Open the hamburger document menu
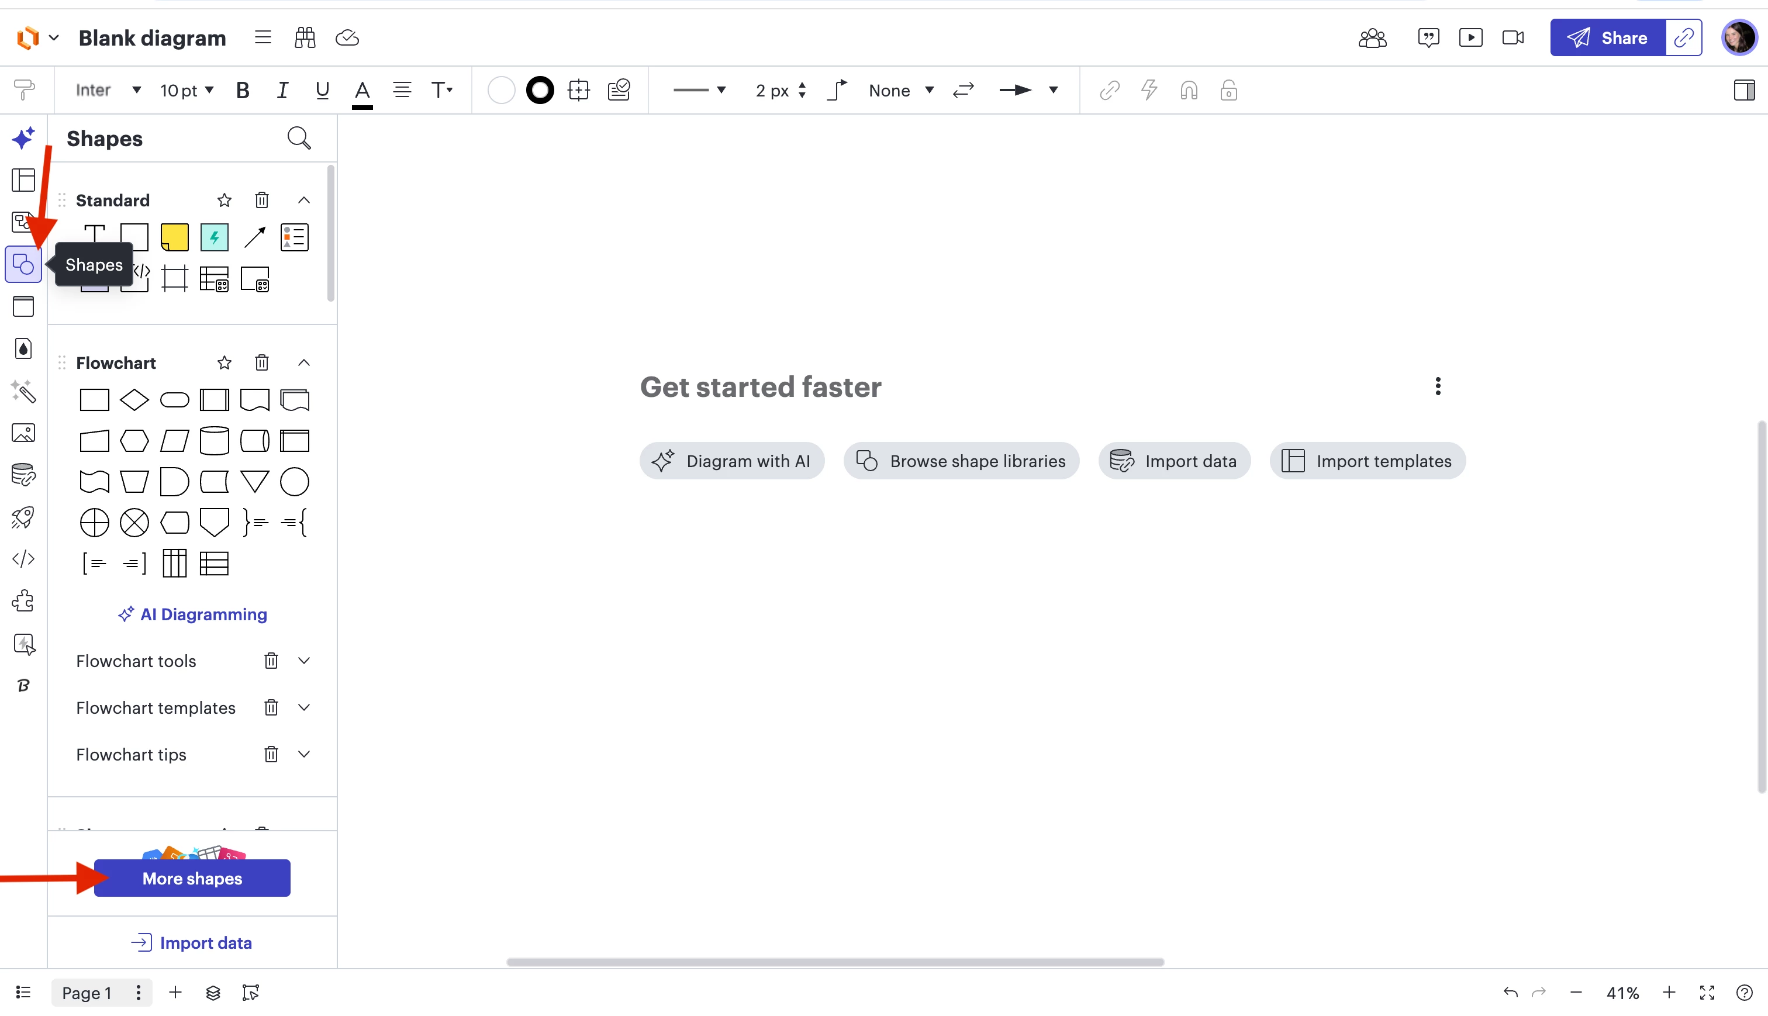Screen dimensions: 1768x1016 coord(263,37)
